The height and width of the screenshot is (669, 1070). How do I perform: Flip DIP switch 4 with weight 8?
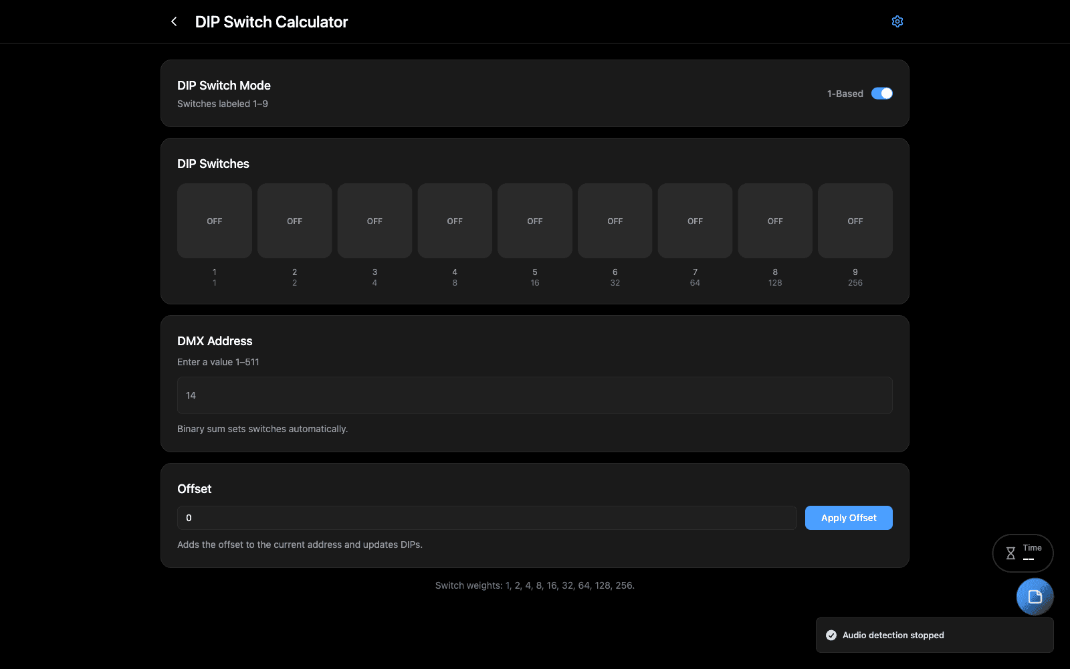click(x=455, y=221)
